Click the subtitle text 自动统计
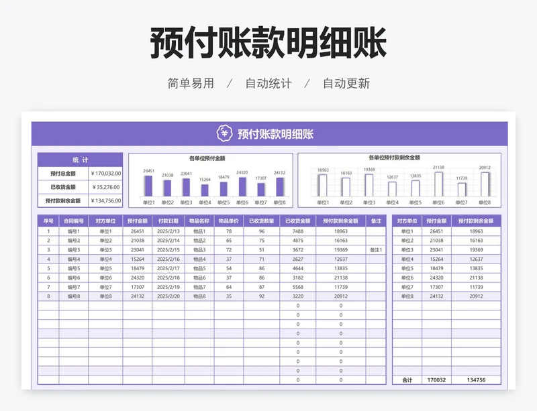 [268, 84]
